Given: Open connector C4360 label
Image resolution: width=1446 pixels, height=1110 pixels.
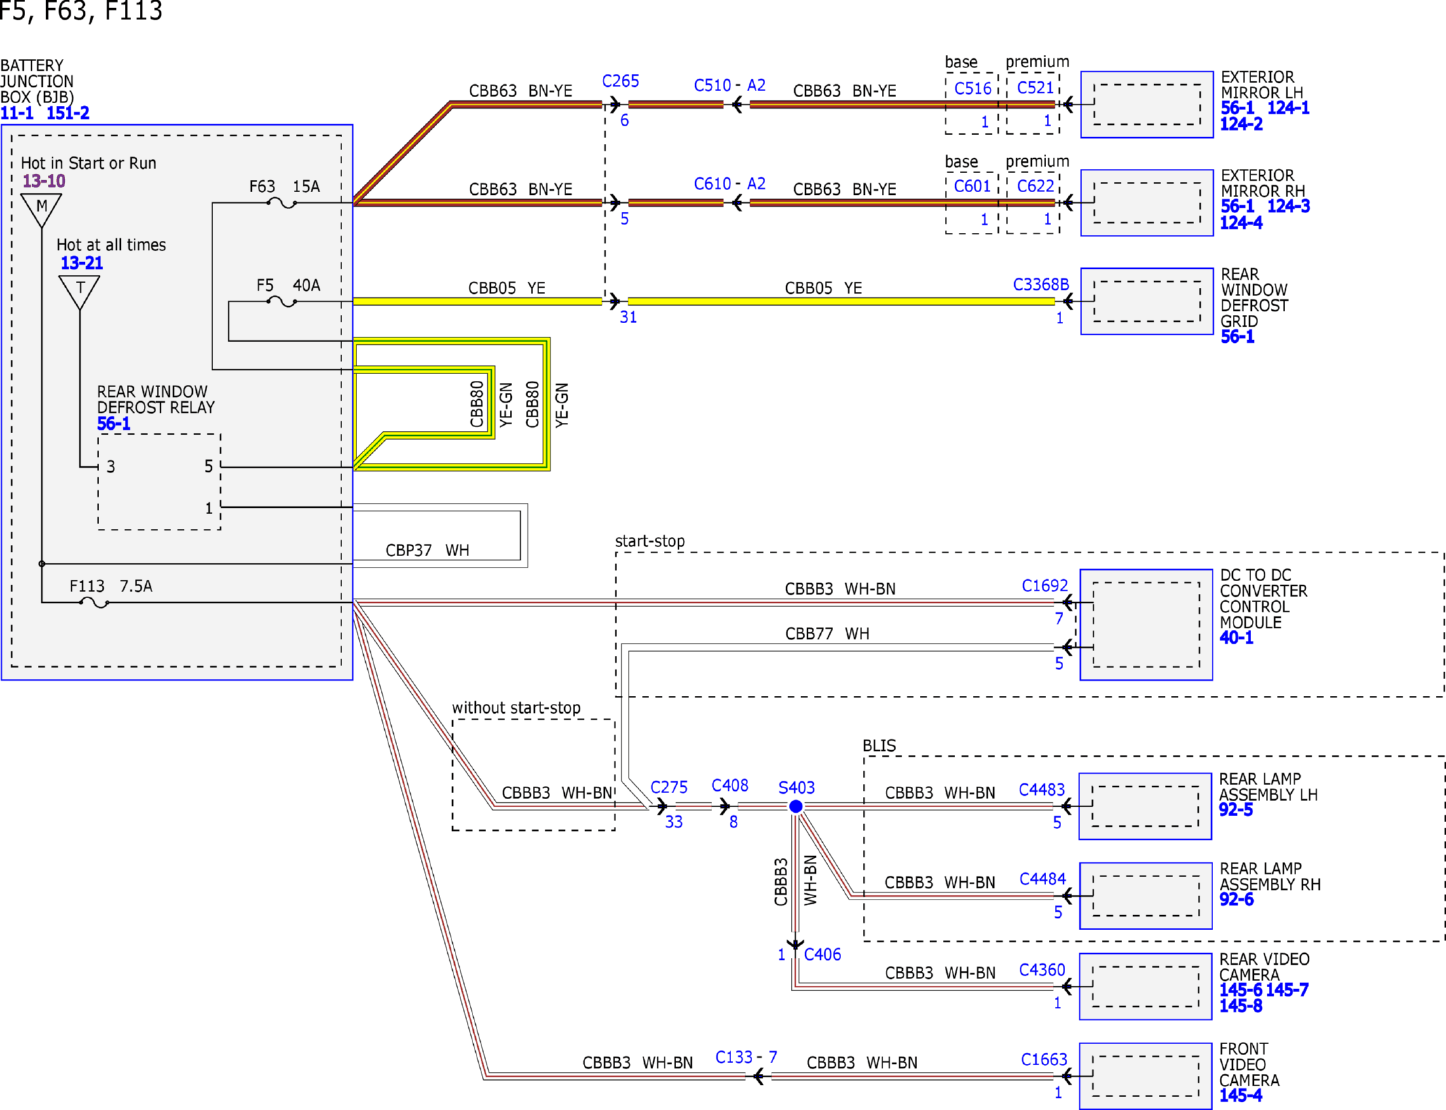Looking at the screenshot, I should (1042, 970).
